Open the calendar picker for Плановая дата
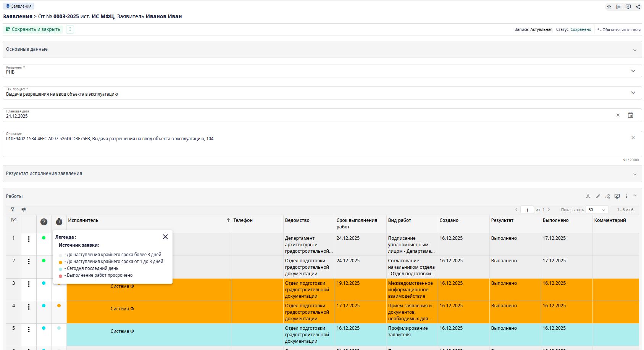Image resolution: width=644 pixels, height=350 pixels. point(630,115)
